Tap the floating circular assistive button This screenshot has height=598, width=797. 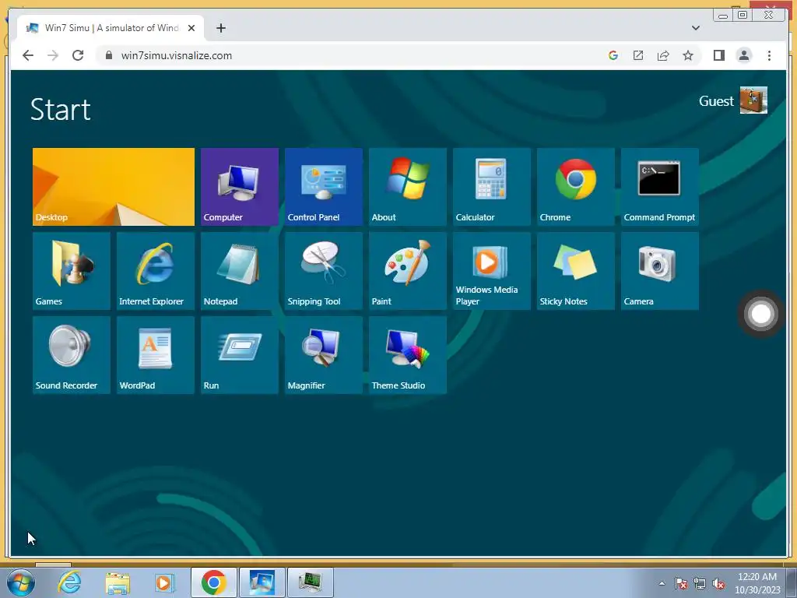[x=761, y=314]
